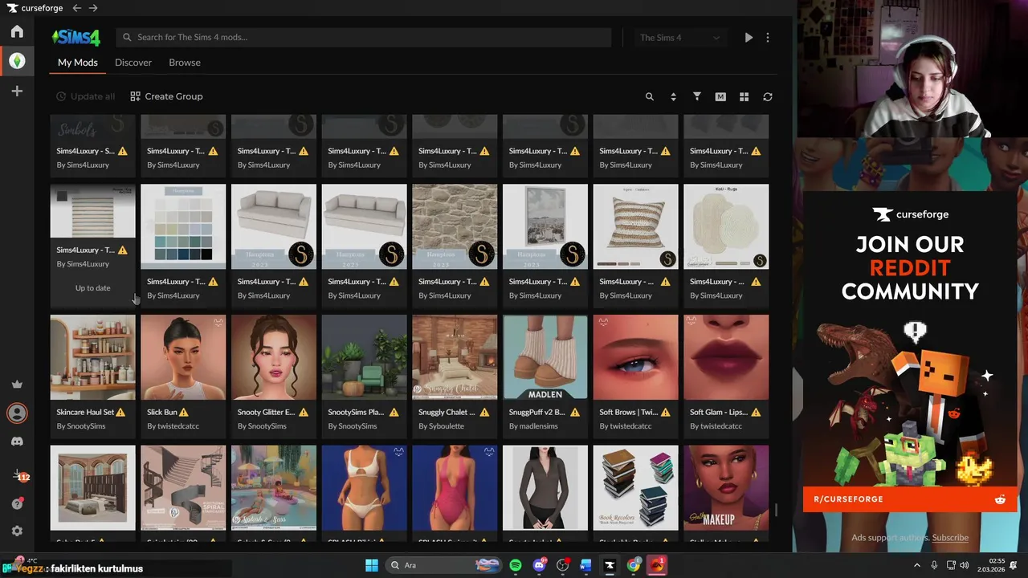Open the Soft Brows eye thumbnail
Image resolution: width=1028 pixels, height=578 pixels.
pos(636,357)
